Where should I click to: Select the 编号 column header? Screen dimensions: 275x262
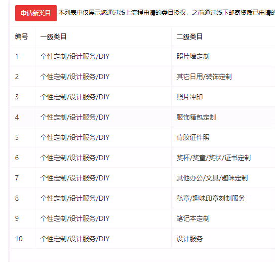[21, 36]
